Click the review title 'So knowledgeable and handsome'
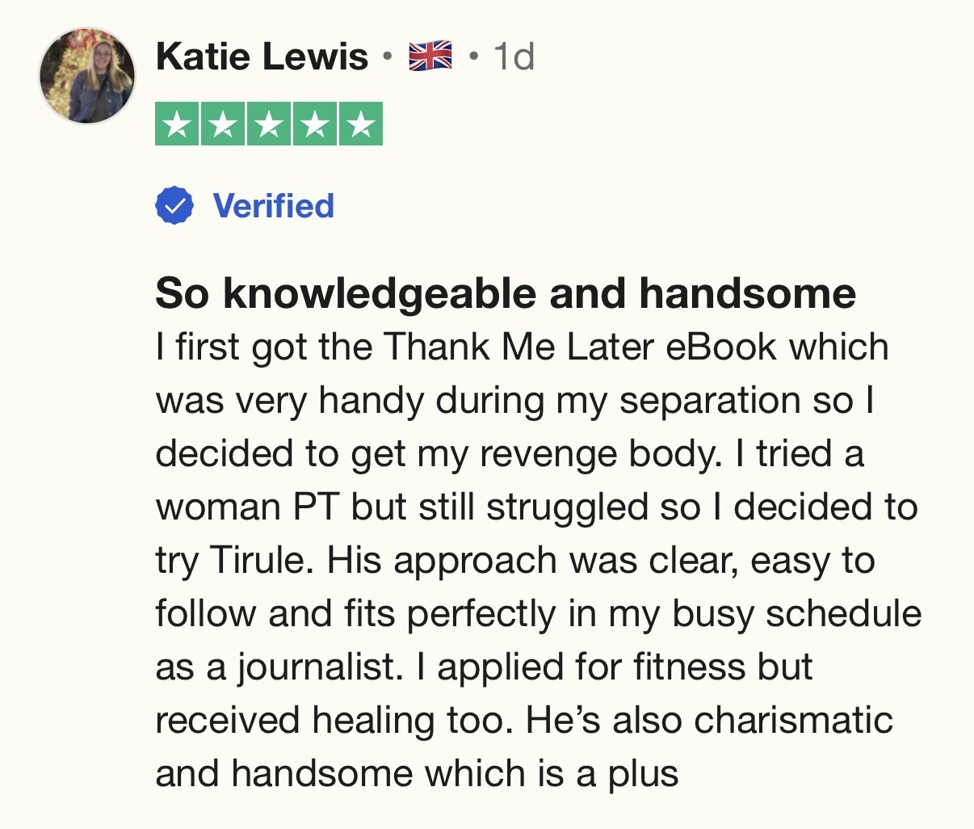974x829 pixels. [505, 292]
